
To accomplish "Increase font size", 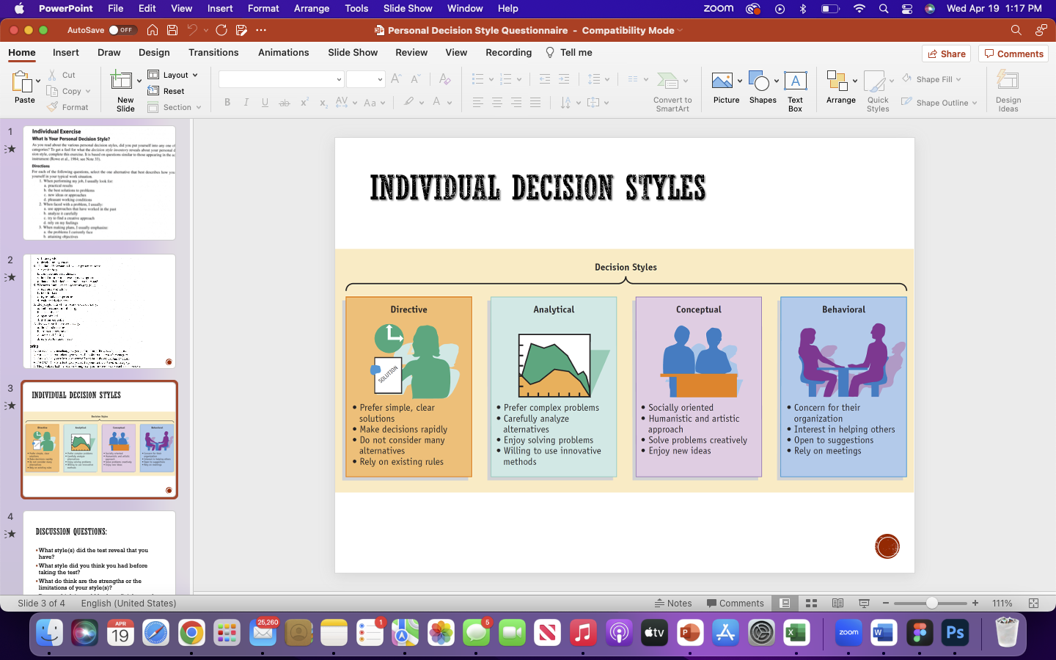I will (396, 78).
